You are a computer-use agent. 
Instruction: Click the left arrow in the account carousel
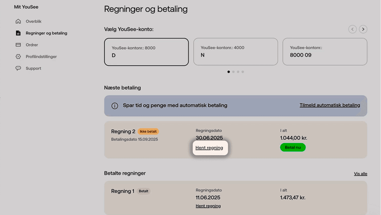click(352, 29)
